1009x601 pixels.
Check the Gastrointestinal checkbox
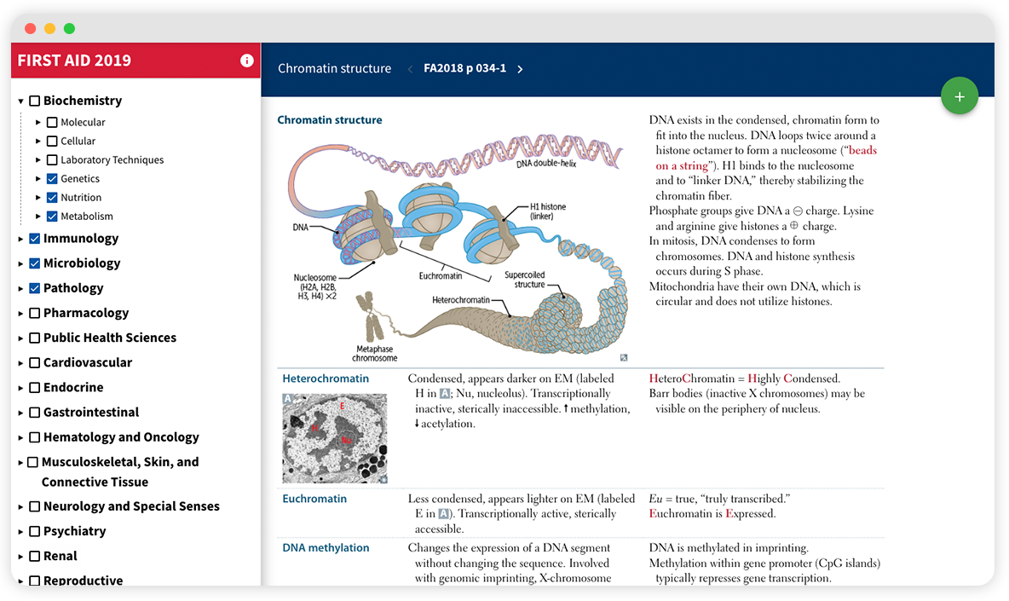click(x=35, y=413)
